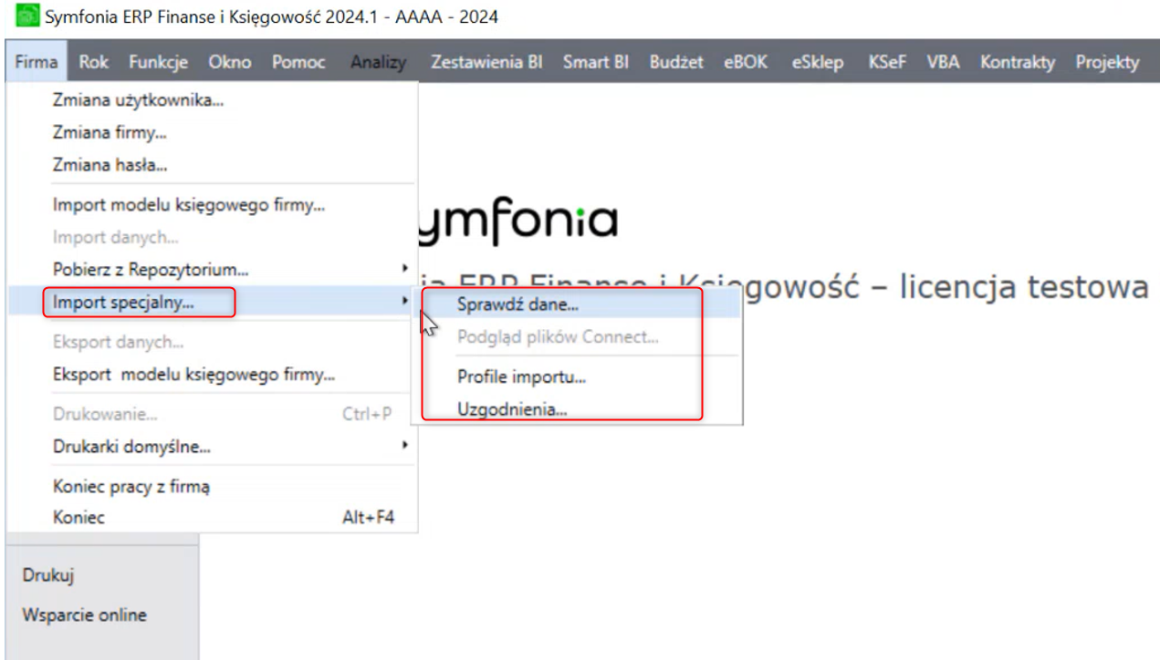Open the Analizy menu

[378, 62]
